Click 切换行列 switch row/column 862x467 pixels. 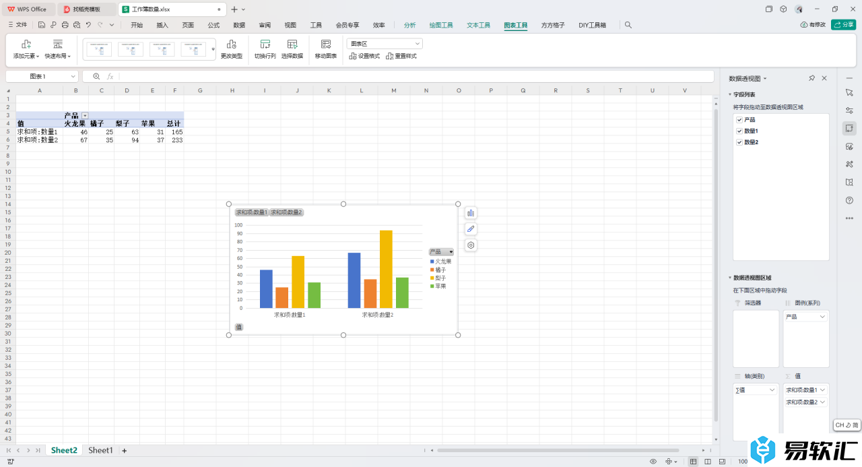(265, 49)
